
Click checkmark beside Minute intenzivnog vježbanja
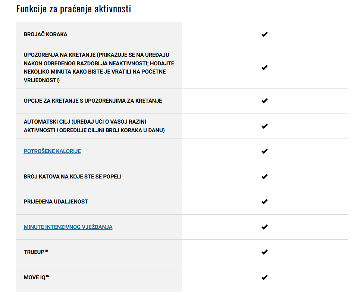point(264,227)
